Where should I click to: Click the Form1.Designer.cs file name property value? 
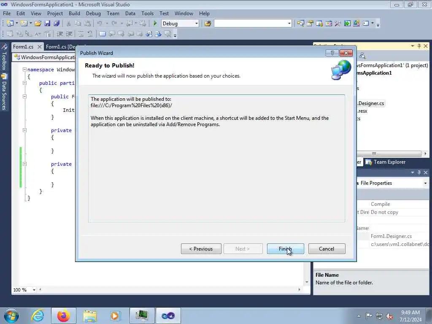click(391, 236)
